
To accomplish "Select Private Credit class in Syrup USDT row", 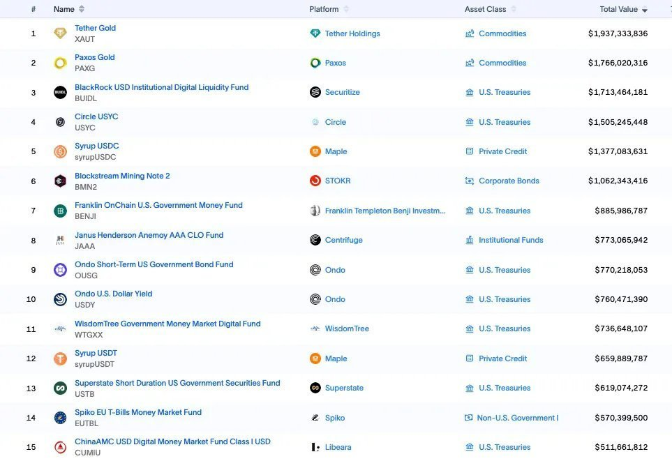I will pos(502,358).
